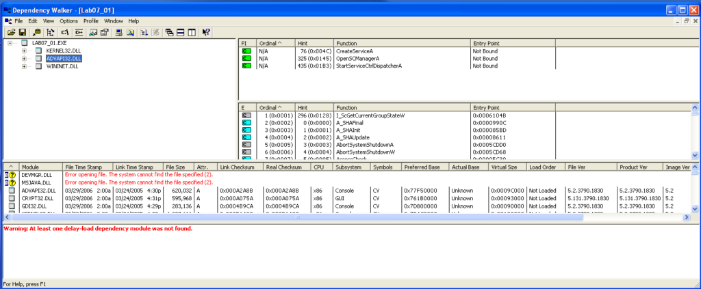This screenshot has height=289, width=701.
Task: Open the Edit menu
Action: coord(33,21)
